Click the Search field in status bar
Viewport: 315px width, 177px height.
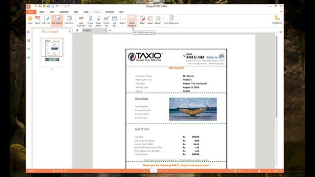pos(40,171)
